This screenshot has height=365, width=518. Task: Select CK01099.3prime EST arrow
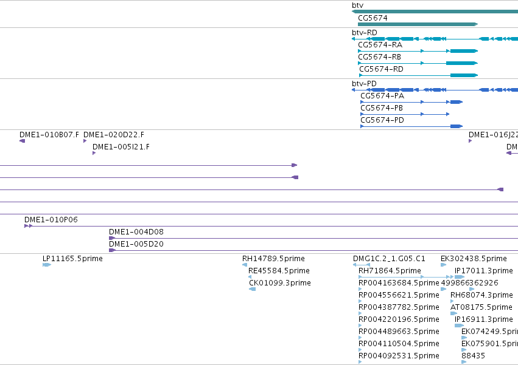pos(253,289)
